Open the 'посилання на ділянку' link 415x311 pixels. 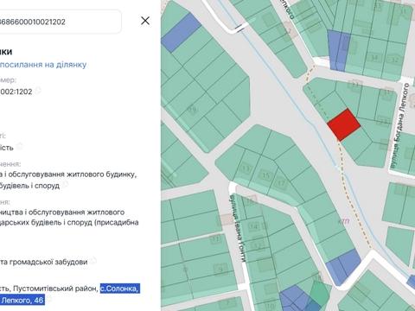(x=43, y=65)
